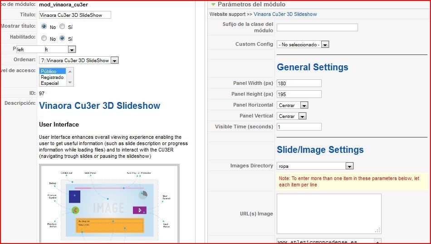Screen dimensions: 431x244
Task: Click the scroll up arrow of the bottom text area
Action: pyautogui.click(x=377, y=241)
